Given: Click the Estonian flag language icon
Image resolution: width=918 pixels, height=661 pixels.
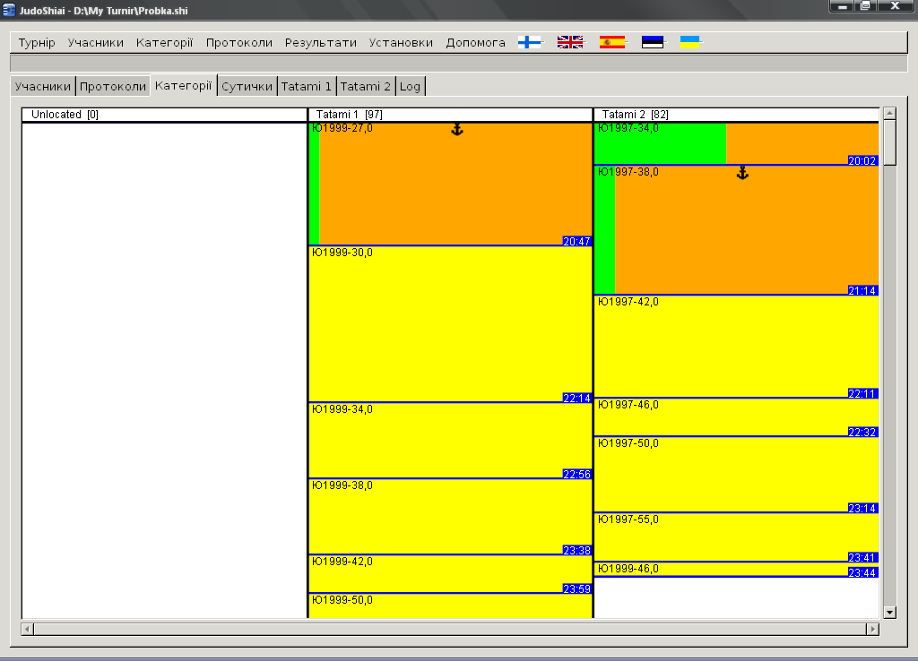Looking at the screenshot, I should click(x=653, y=42).
